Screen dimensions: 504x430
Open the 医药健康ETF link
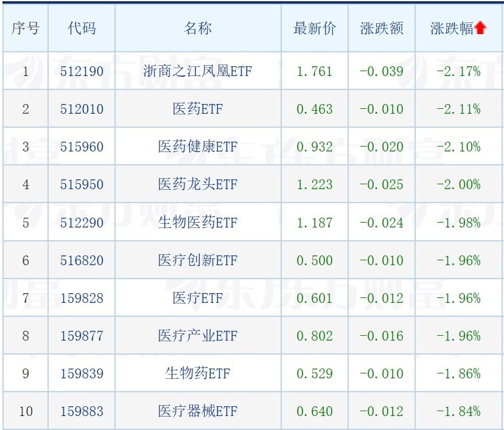pos(198,147)
